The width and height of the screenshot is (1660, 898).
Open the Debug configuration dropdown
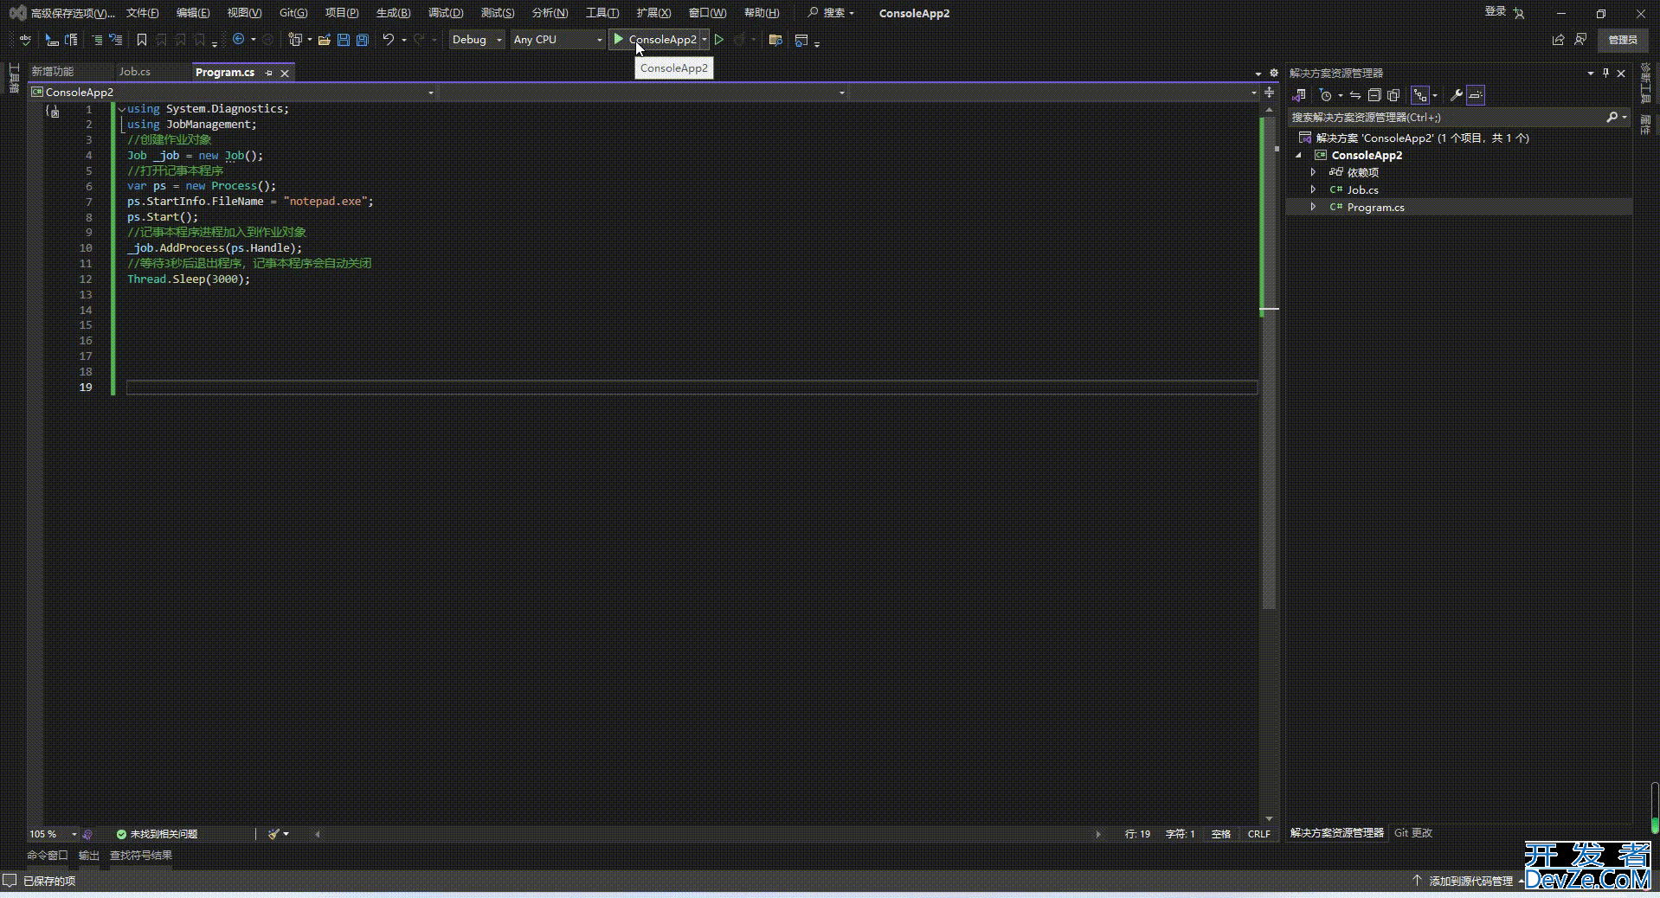pos(476,39)
